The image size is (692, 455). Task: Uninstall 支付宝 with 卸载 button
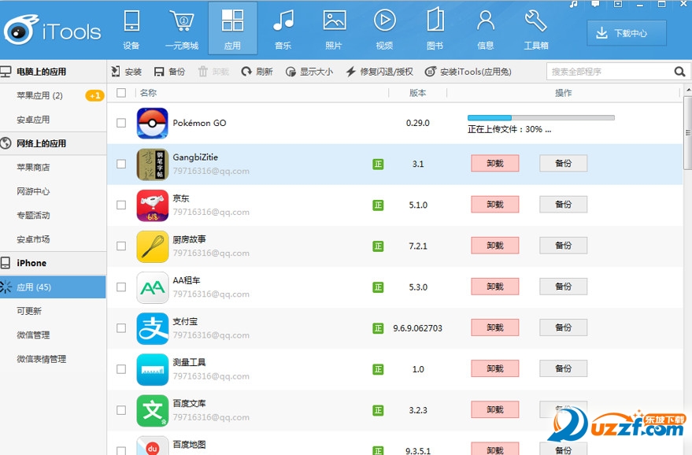(495, 327)
